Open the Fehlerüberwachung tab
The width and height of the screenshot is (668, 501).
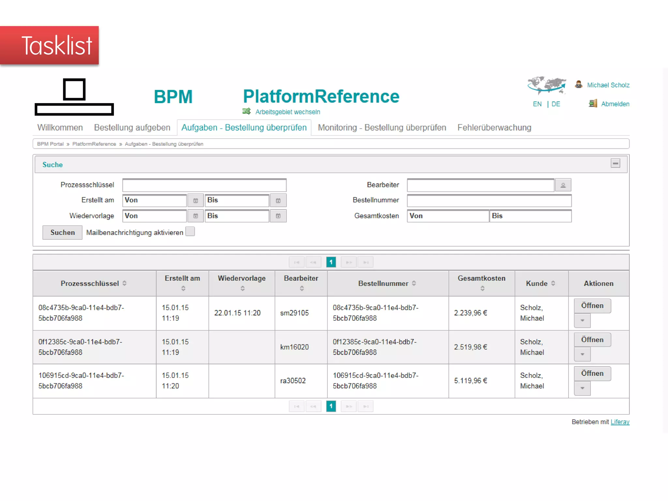494,128
